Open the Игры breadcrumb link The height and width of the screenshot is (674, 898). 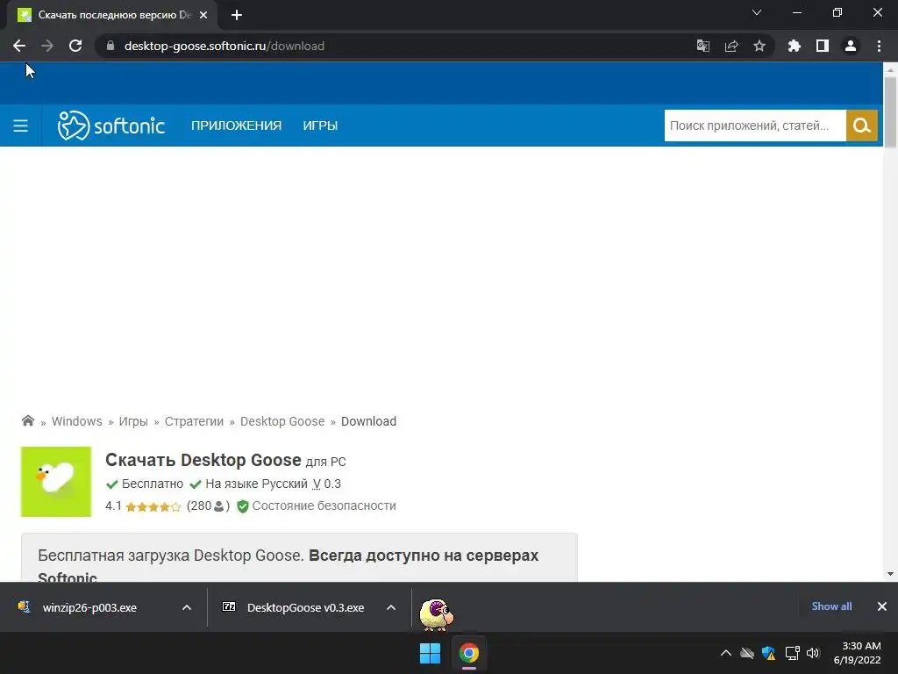pyautogui.click(x=133, y=421)
